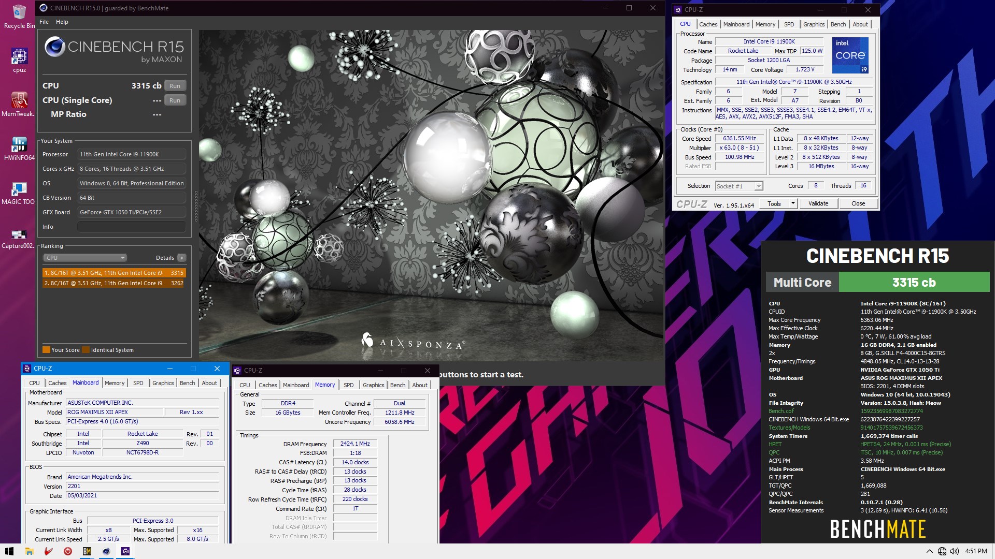995x559 pixels.
Task: Switch to Memory tab in top-right CPU-Z
Action: pos(765,24)
